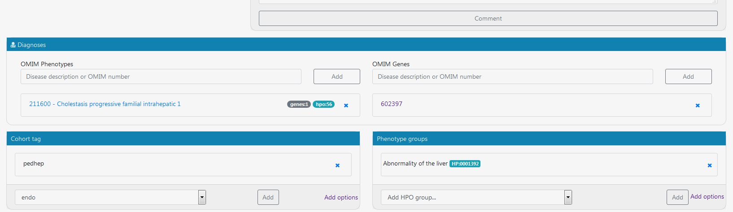Add the OMIM phenotype entry
Screen dimensions: 733x212
click(337, 76)
